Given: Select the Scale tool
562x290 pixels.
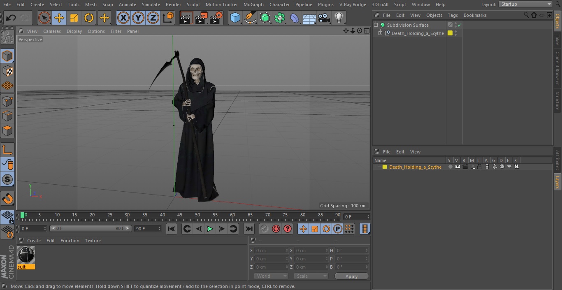Looking at the screenshot, I should point(74,18).
